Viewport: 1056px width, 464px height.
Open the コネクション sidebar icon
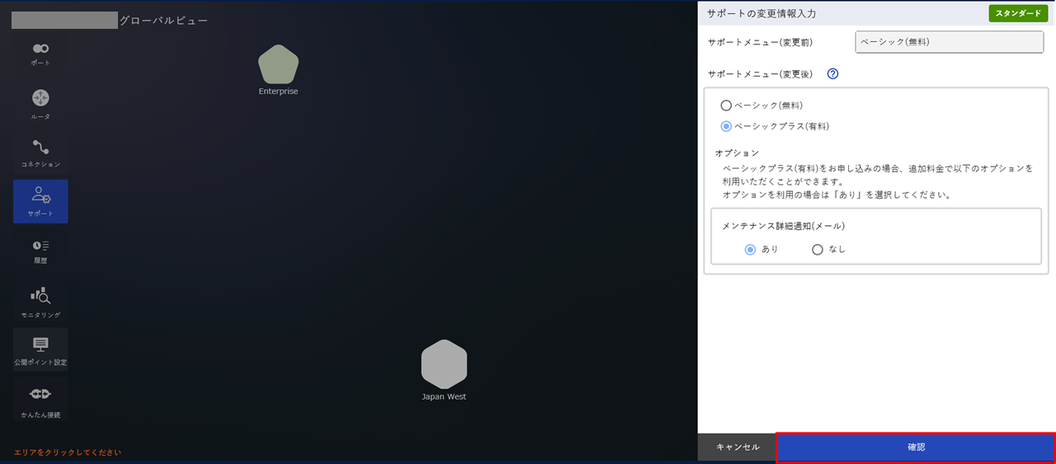tap(40, 153)
